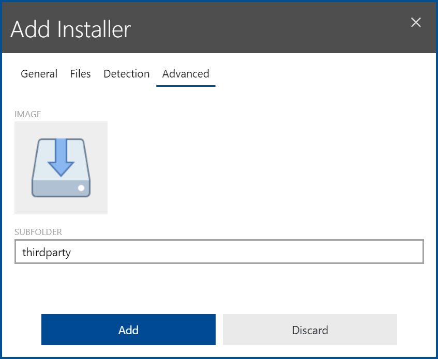
Task: Close the Add Installer dialog
Action: click(416, 22)
